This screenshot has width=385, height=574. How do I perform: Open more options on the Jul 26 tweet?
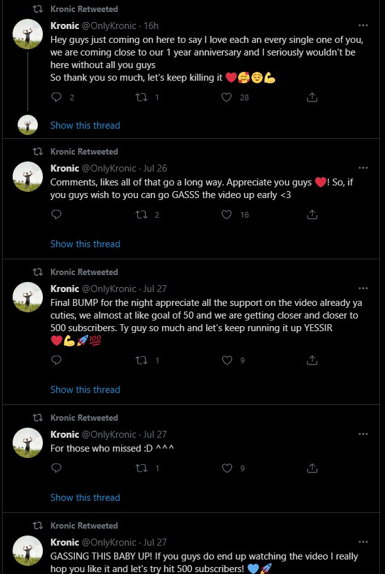click(363, 168)
